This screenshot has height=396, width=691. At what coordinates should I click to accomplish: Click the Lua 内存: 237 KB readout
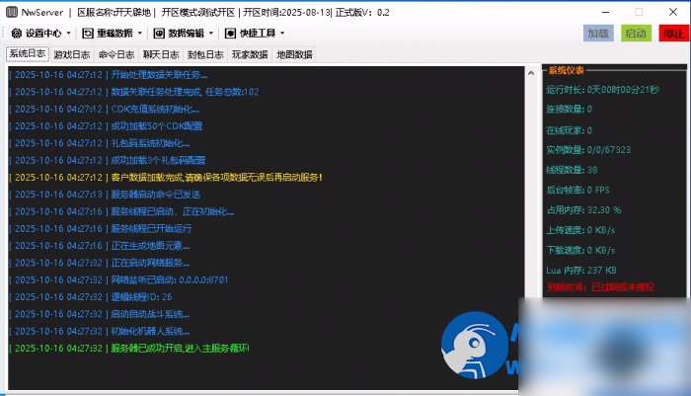(x=581, y=271)
